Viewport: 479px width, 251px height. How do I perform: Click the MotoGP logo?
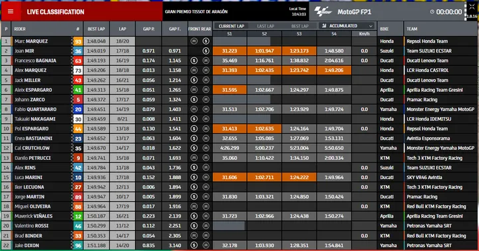point(323,11)
